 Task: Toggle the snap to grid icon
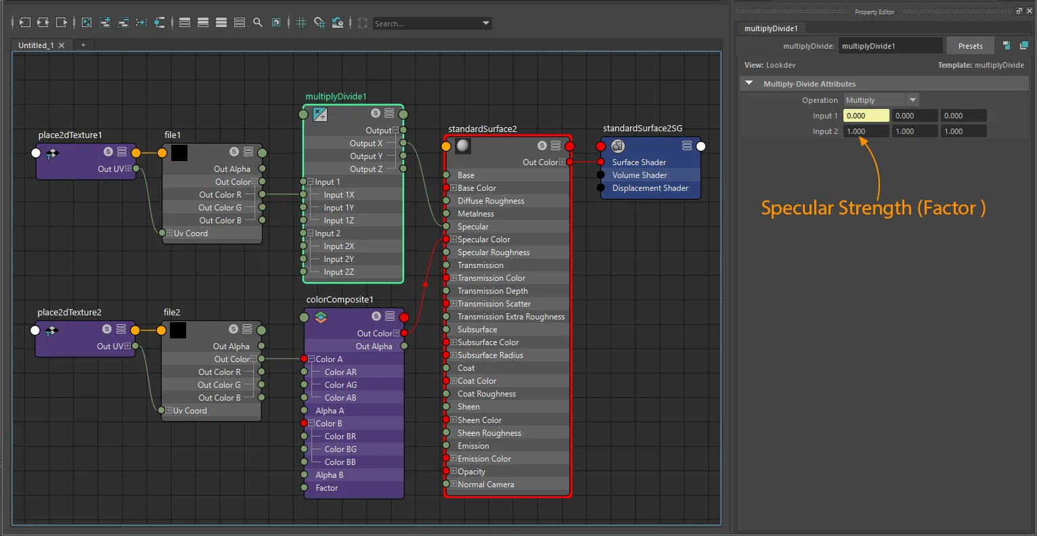click(319, 22)
